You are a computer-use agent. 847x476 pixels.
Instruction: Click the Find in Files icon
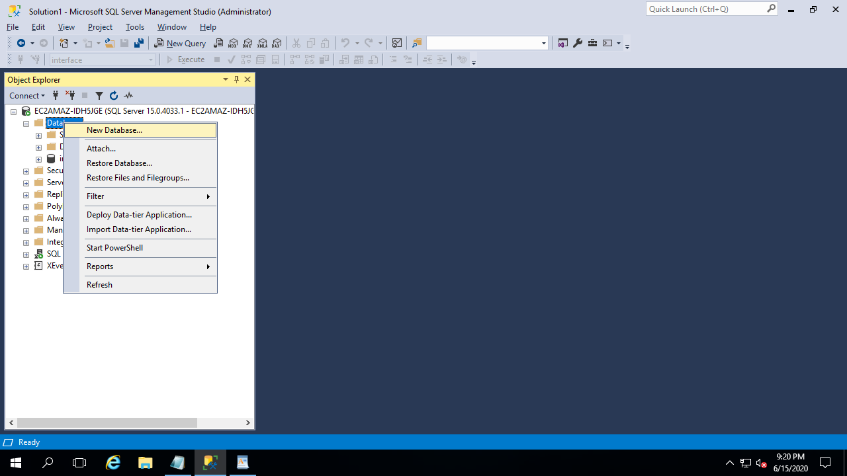tap(417, 43)
